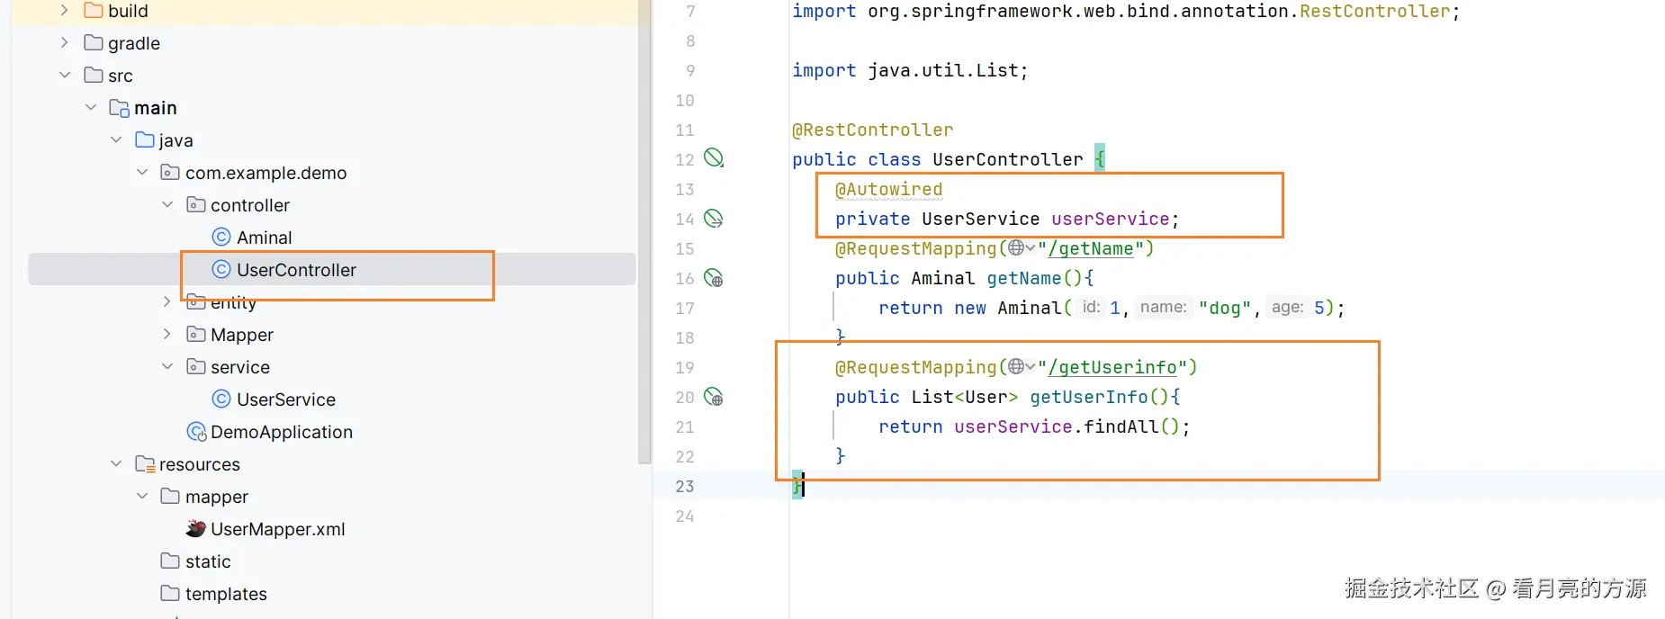Image resolution: width=1665 pixels, height=619 pixels.
Task: Click the UserController class icon
Action: (x=221, y=269)
